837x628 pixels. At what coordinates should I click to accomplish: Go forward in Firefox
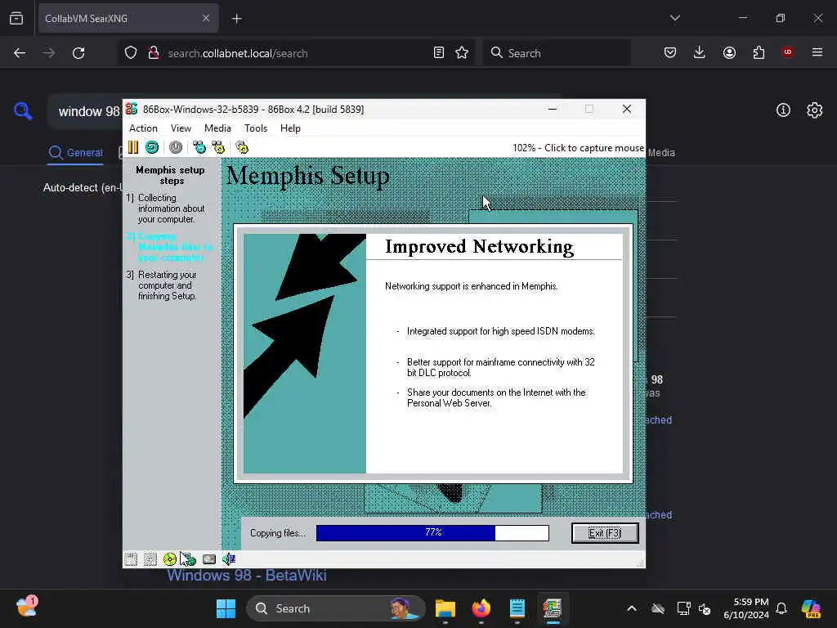point(48,53)
